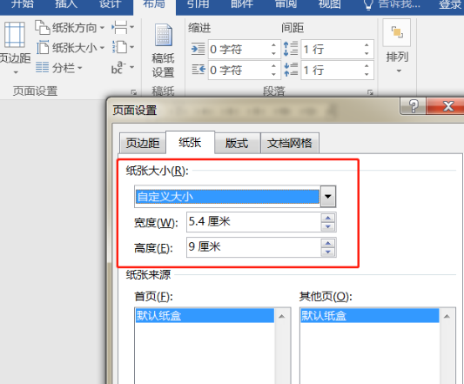Increase left indent with up arrow
This screenshot has width=464, height=384.
(x=273, y=45)
